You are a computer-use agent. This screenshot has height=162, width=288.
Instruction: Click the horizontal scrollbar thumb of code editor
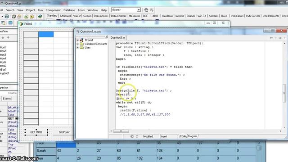tap(121, 131)
